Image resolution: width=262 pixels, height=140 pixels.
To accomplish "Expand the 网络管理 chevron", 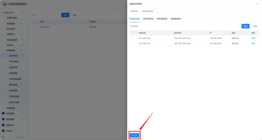I will tap(22, 119).
